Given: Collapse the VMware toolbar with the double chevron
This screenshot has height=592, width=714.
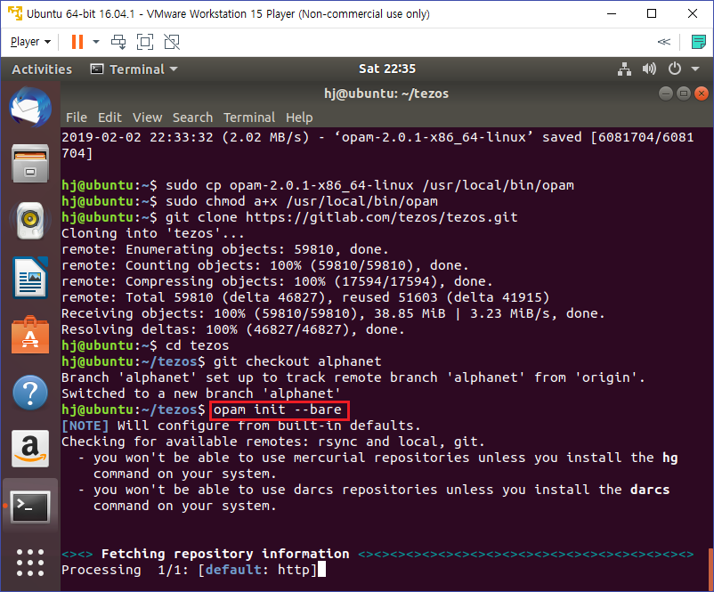Looking at the screenshot, I should click(664, 42).
